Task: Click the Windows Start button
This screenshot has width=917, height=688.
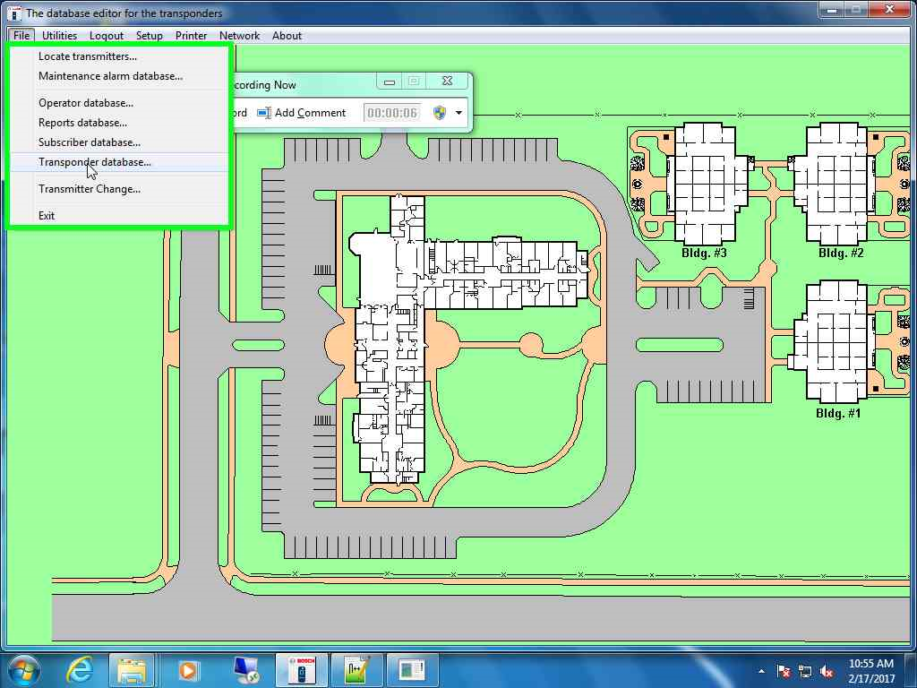Action: [x=24, y=670]
